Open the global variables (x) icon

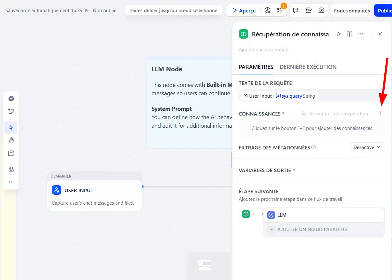tap(321, 11)
